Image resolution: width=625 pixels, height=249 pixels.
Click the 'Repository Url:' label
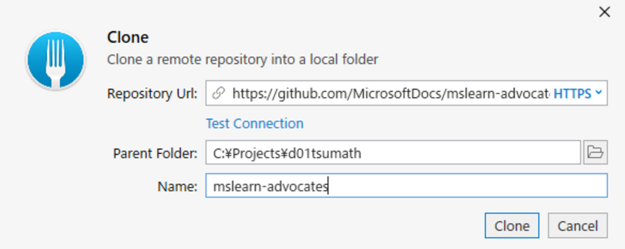tap(152, 94)
